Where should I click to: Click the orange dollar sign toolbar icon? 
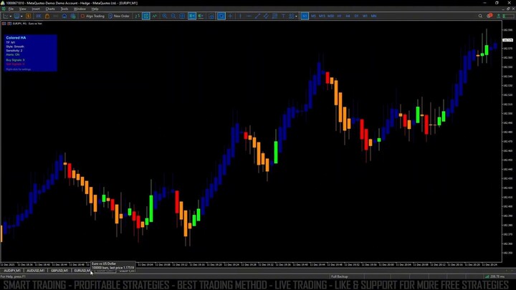(28, 16)
